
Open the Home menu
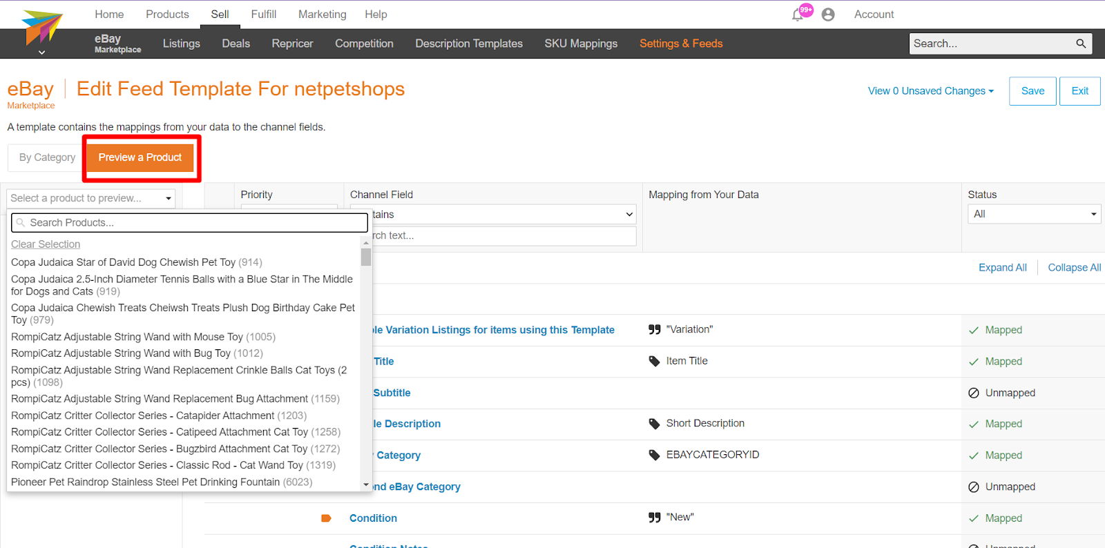pyautogui.click(x=109, y=14)
